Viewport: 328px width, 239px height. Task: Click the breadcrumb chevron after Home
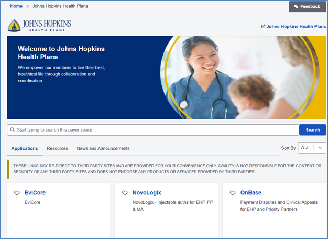coord(27,6)
